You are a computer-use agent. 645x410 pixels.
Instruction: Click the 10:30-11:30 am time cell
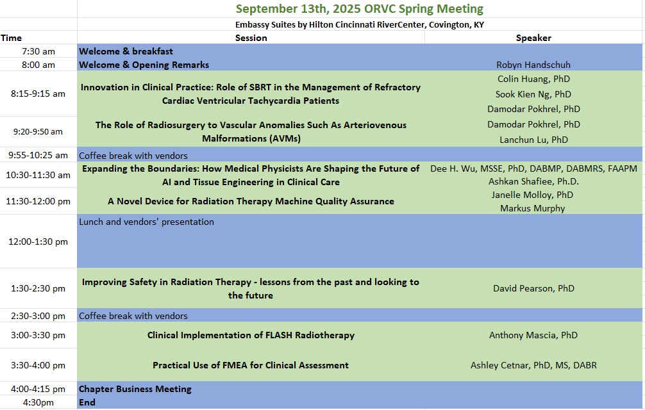[38, 175]
